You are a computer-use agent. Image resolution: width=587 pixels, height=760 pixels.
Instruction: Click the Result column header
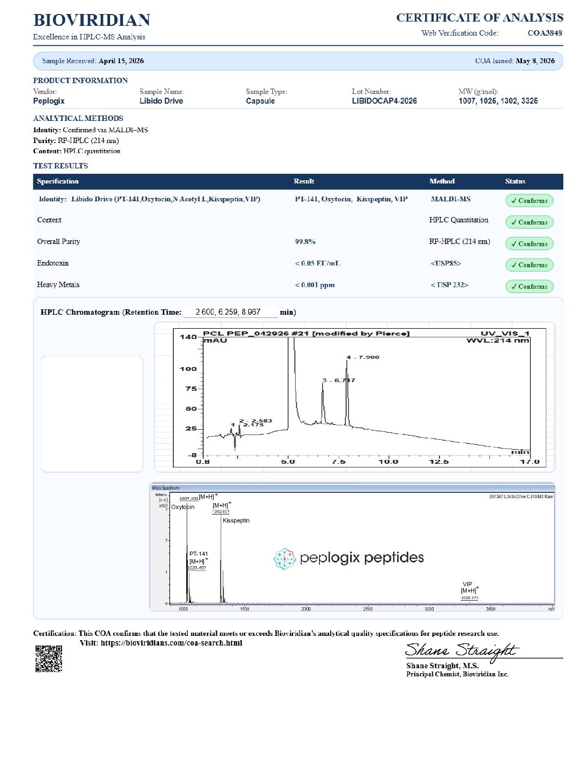[x=304, y=181]
